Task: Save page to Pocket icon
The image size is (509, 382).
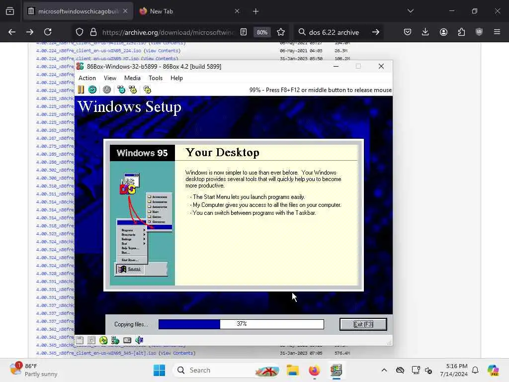Action: (x=408, y=32)
